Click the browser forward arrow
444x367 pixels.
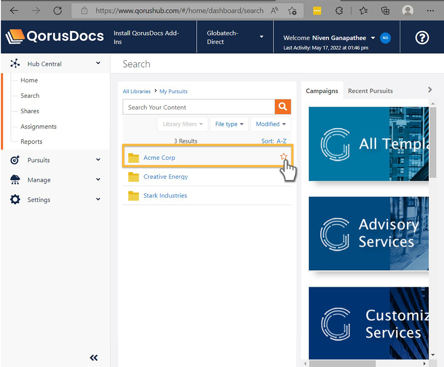click(x=36, y=11)
